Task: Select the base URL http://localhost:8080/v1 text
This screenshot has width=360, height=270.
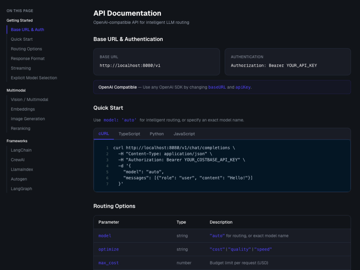Action: pos(130,66)
